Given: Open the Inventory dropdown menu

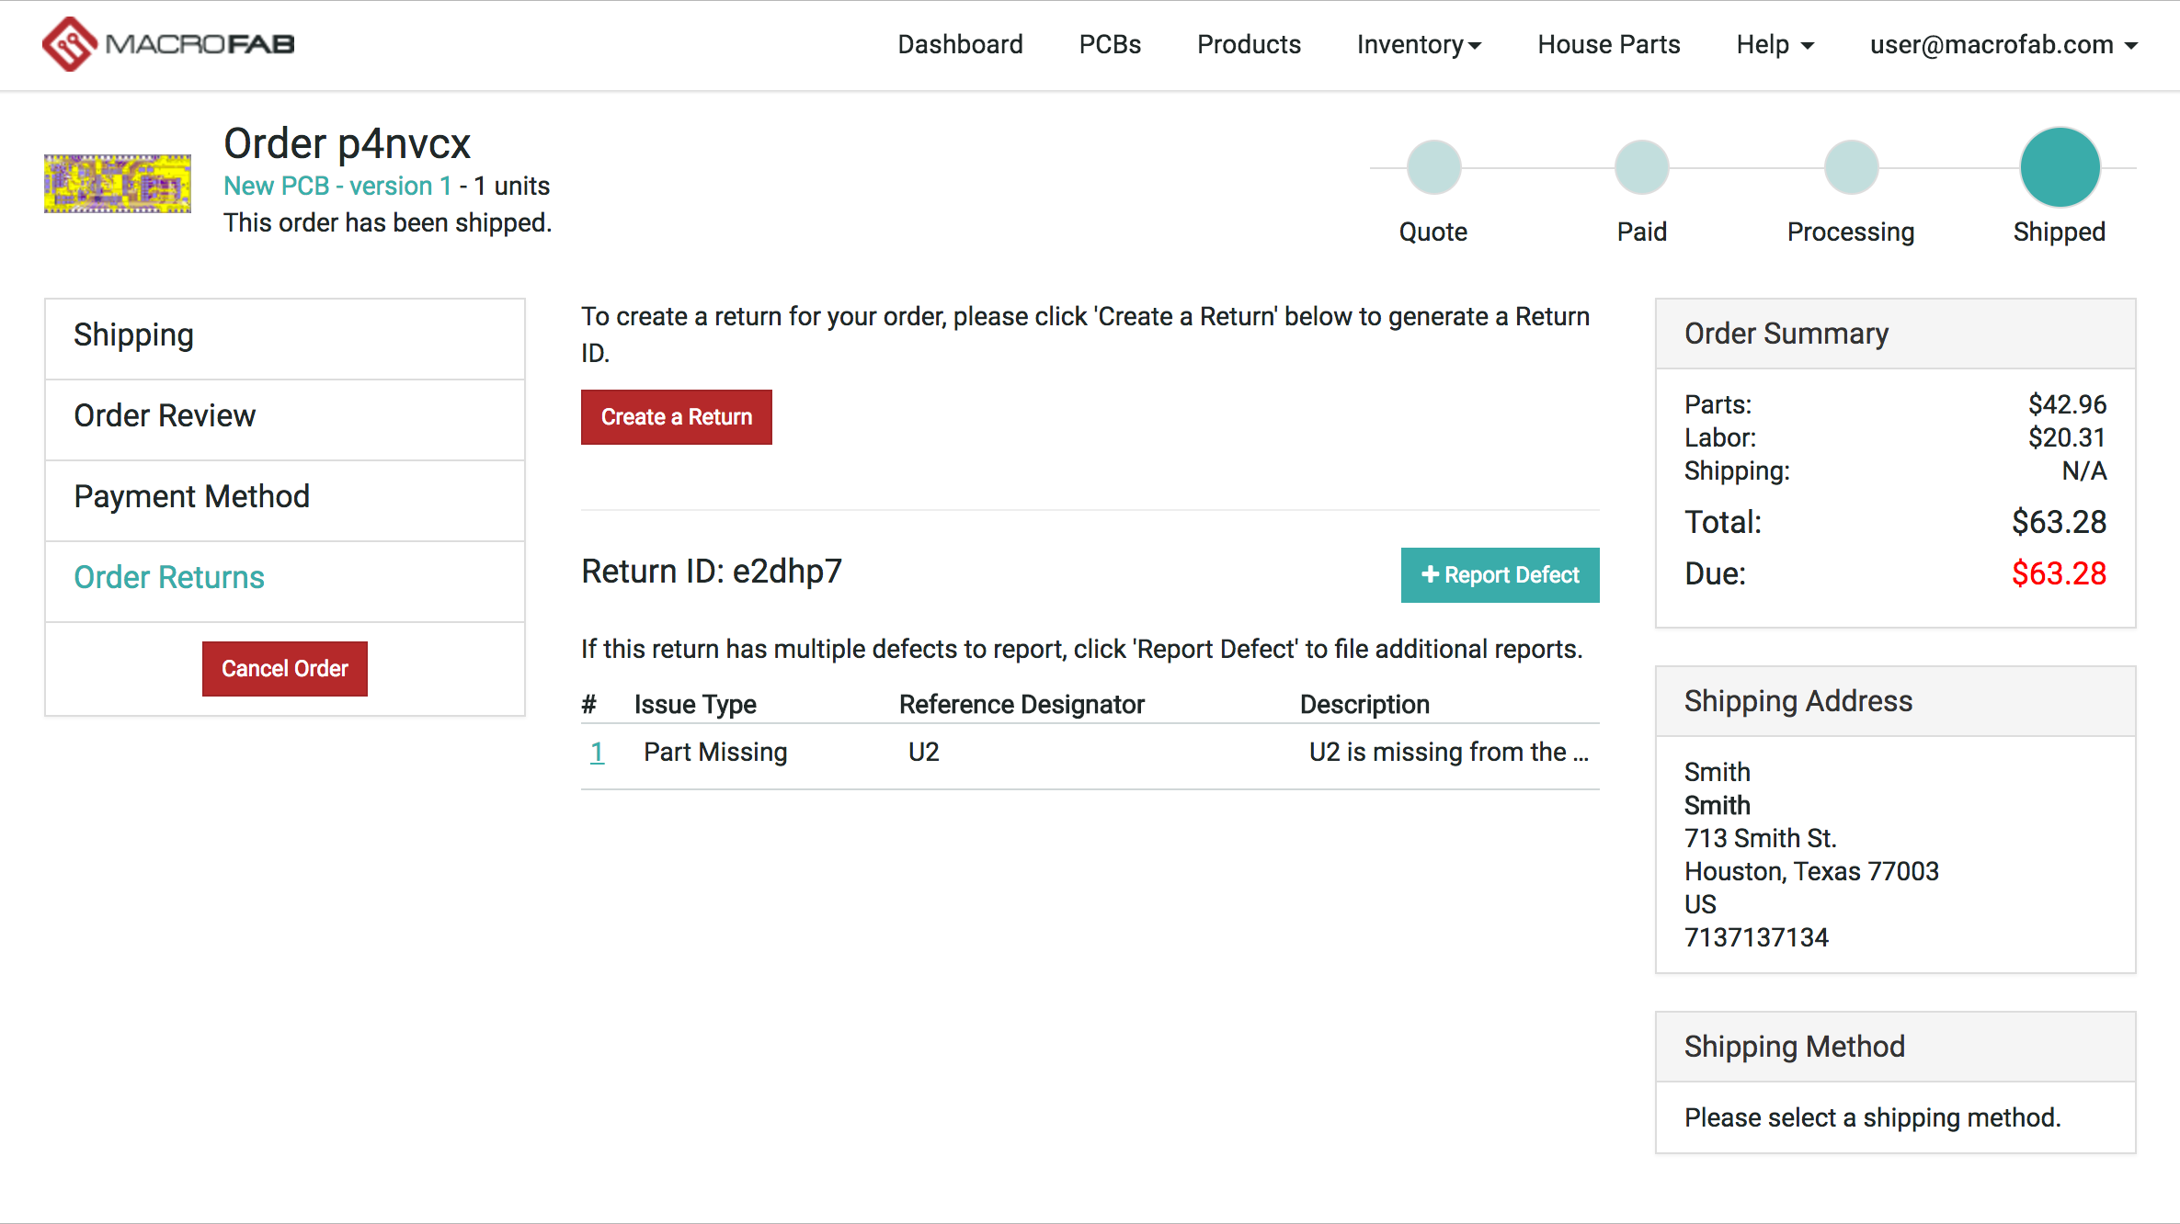Looking at the screenshot, I should [1417, 44].
